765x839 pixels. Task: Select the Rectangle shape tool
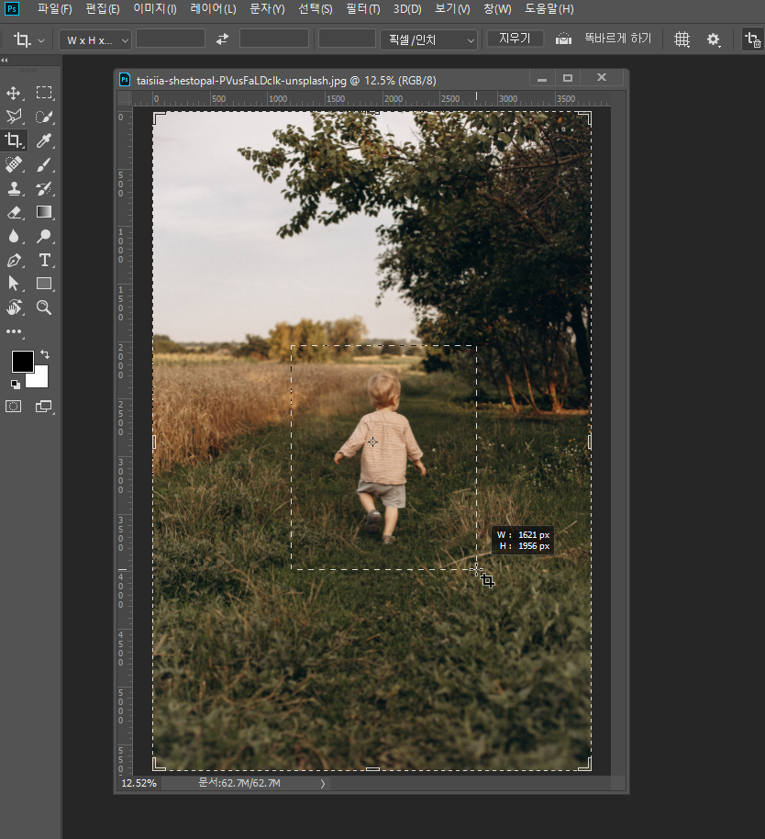coord(44,283)
